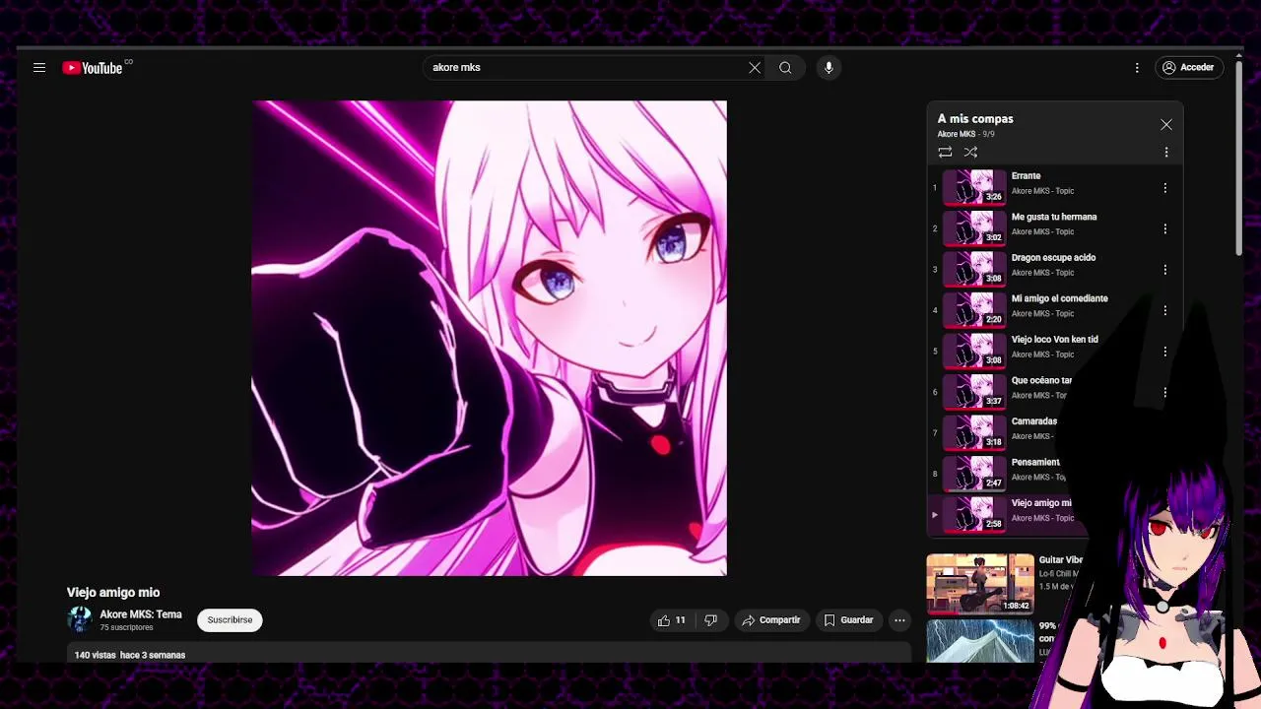Select 'Mi amigo el comediante' title
This screenshot has width=1261, height=709.
point(1059,298)
